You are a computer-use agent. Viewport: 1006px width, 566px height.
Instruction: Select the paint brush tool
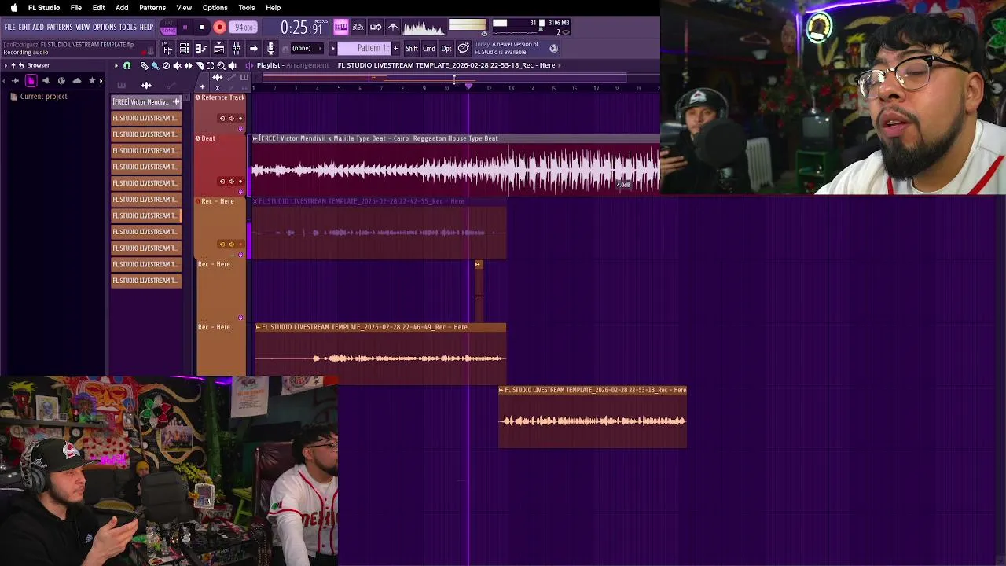pyautogui.click(x=155, y=65)
